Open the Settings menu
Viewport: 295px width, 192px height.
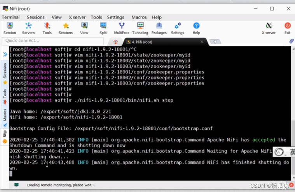pyautogui.click(x=115, y=17)
